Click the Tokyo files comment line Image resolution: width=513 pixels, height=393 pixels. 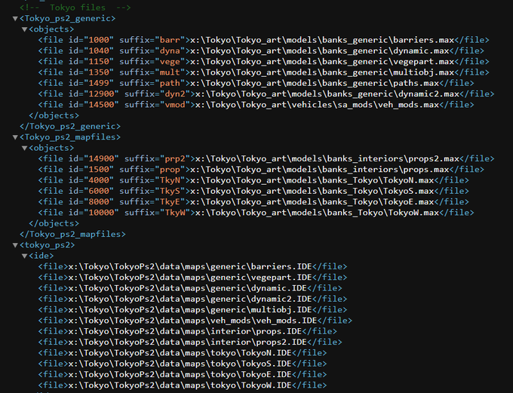66,7
